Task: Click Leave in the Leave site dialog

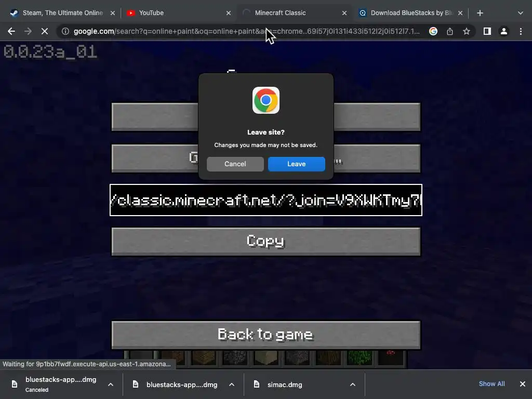Action: 297,164
